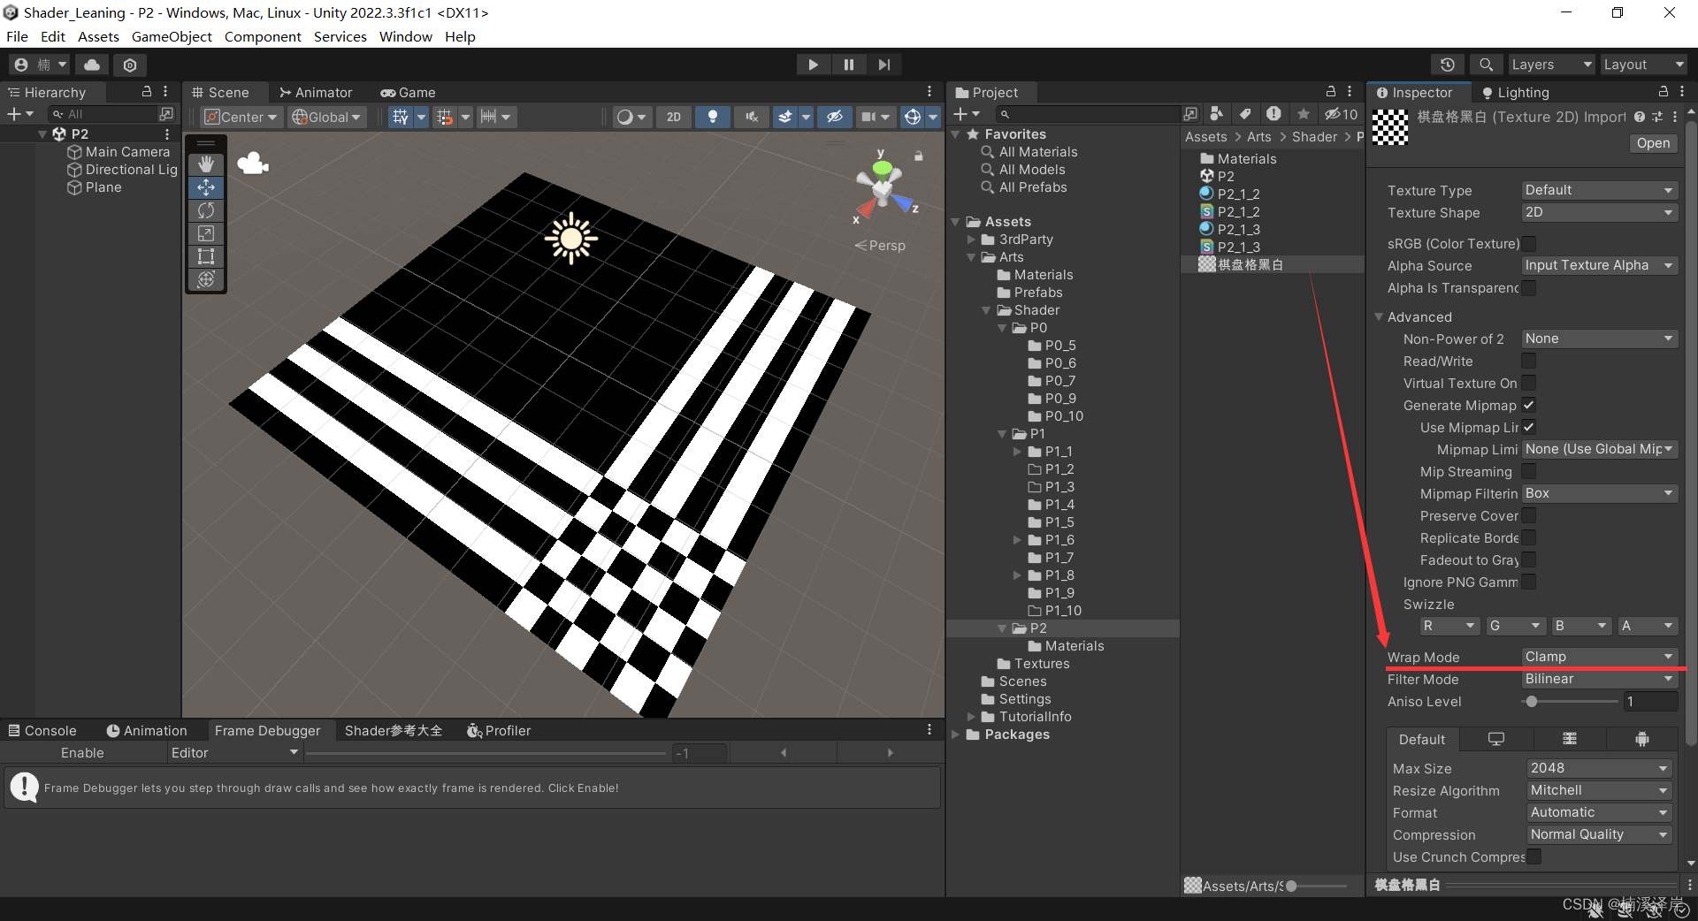Viewport: 1698px width, 921px height.
Task: Select the Hand view tool
Action: click(x=206, y=164)
